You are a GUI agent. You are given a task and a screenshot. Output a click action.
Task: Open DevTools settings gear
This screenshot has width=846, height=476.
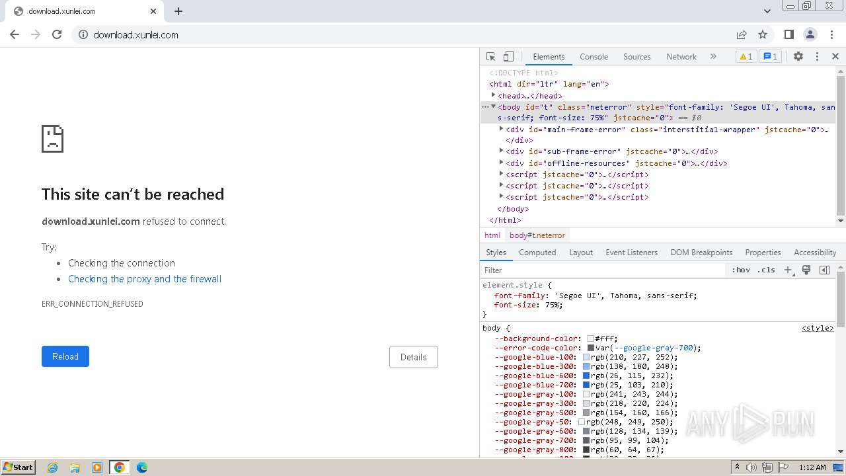pos(798,57)
